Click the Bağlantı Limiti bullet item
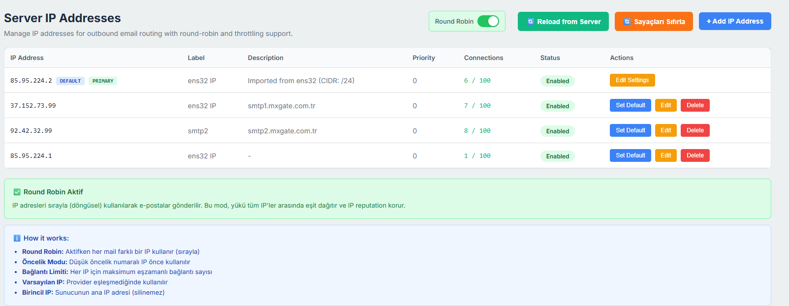This screenshot has width=789, height=306. [x=117, y=272]
